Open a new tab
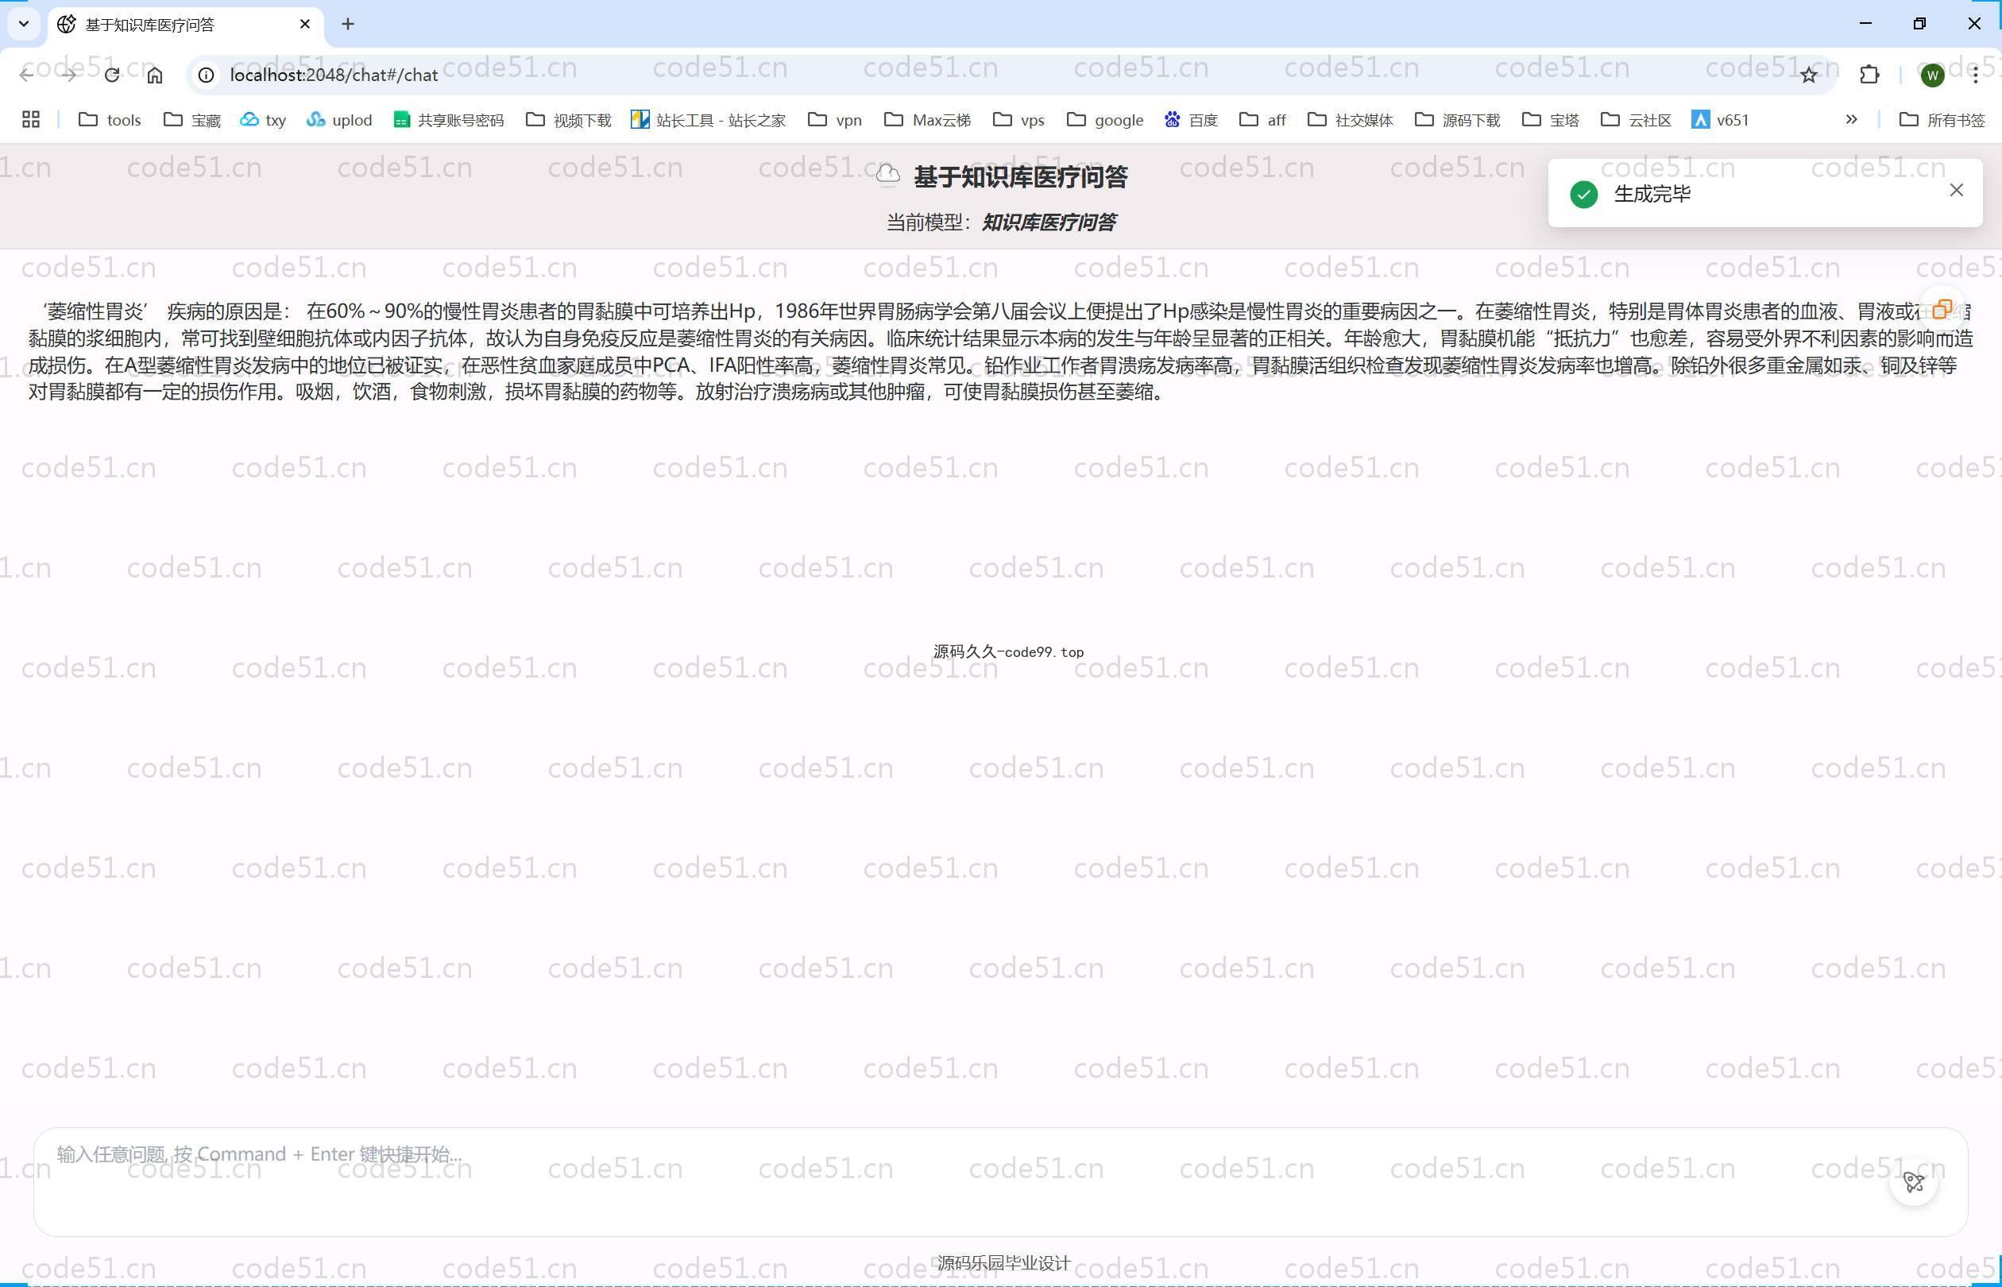2002x1287 pixels. pyautogui.click(x=349, y=25)
